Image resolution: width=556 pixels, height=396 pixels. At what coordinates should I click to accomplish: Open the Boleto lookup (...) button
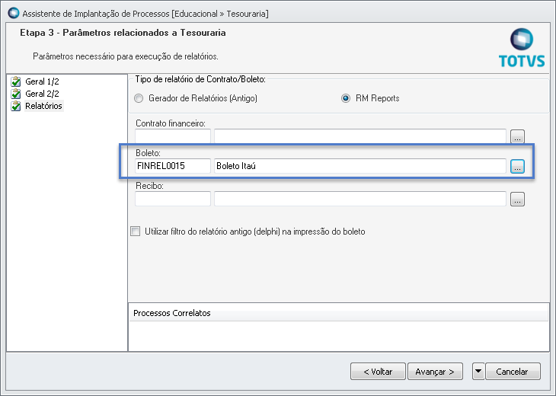coord(518,166)
